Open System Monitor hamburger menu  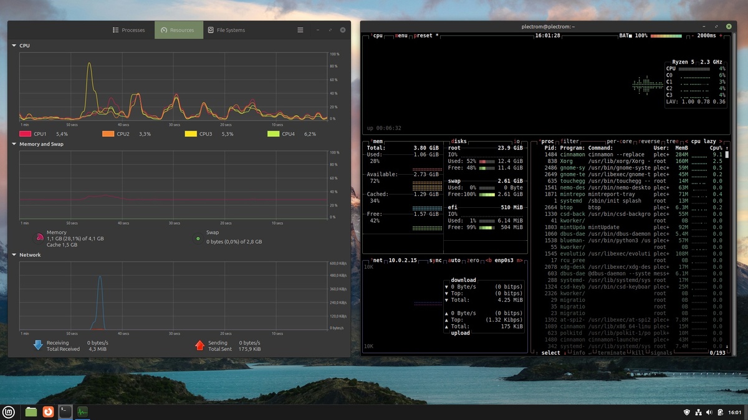[300, 30]
